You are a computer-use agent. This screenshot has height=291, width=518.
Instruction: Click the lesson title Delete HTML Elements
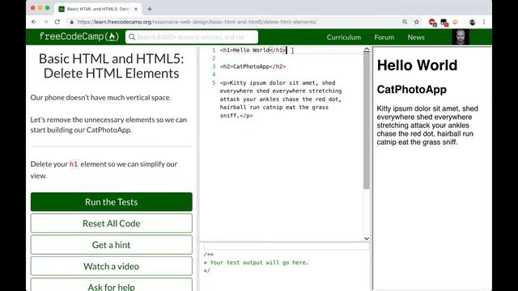[112, 66]
